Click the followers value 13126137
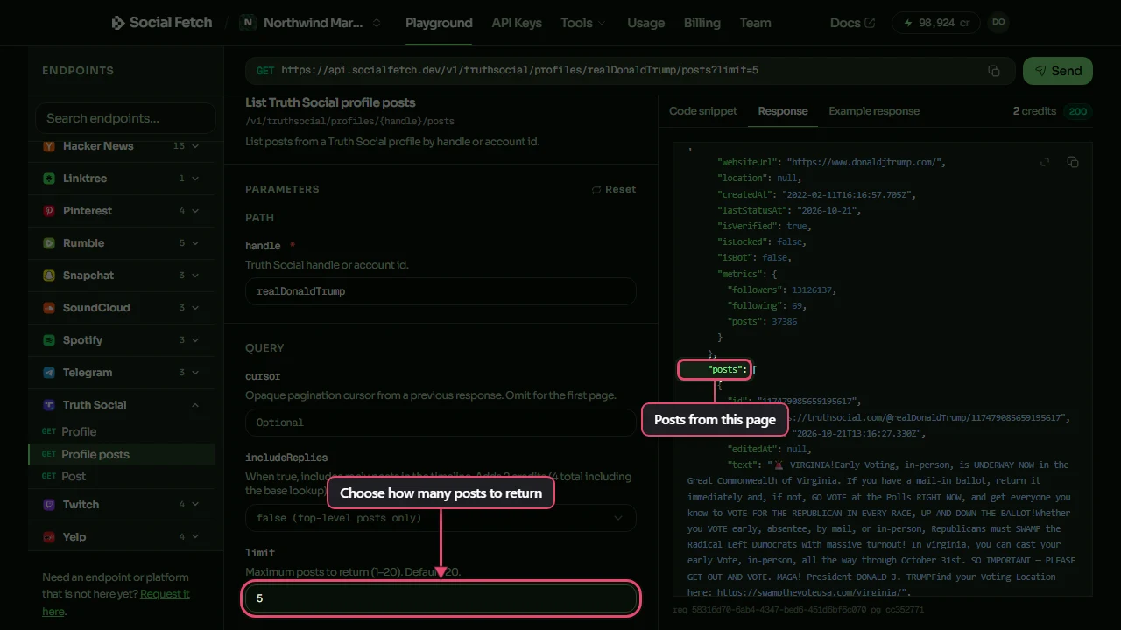Viewport: 1121px width, 630px height. point(810,290)
